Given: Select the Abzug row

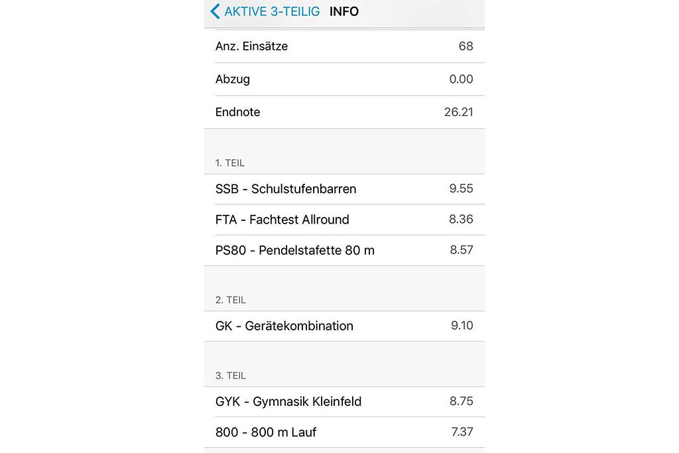Looking at the screenshot, I should click(x=344, y=79).
